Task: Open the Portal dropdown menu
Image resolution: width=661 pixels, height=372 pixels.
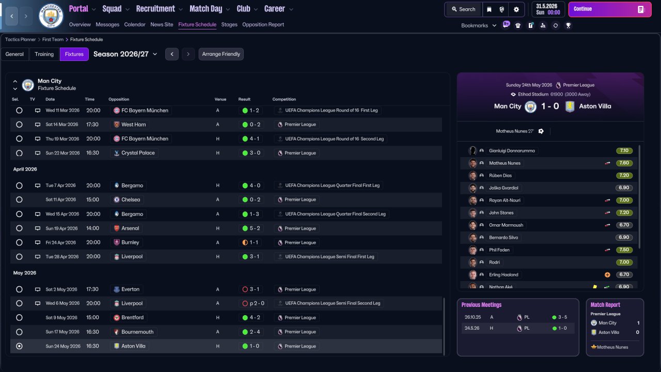Action: (83, 9)
